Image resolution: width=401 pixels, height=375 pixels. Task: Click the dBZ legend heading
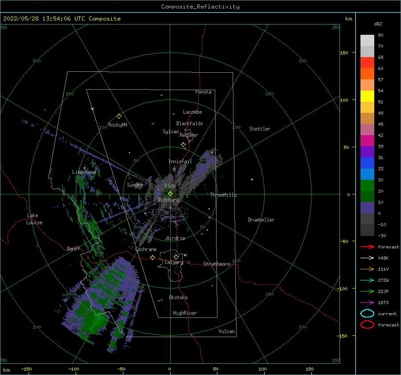(378, 24)
